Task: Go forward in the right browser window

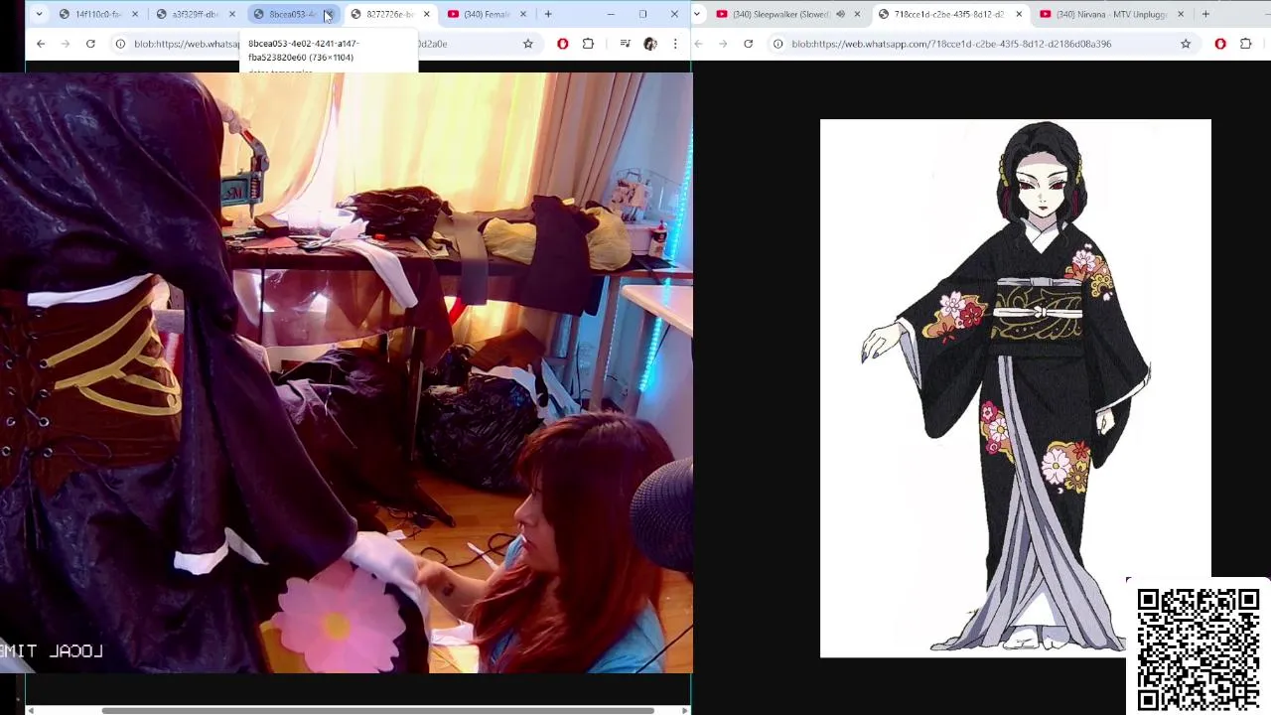Action: 723,44
